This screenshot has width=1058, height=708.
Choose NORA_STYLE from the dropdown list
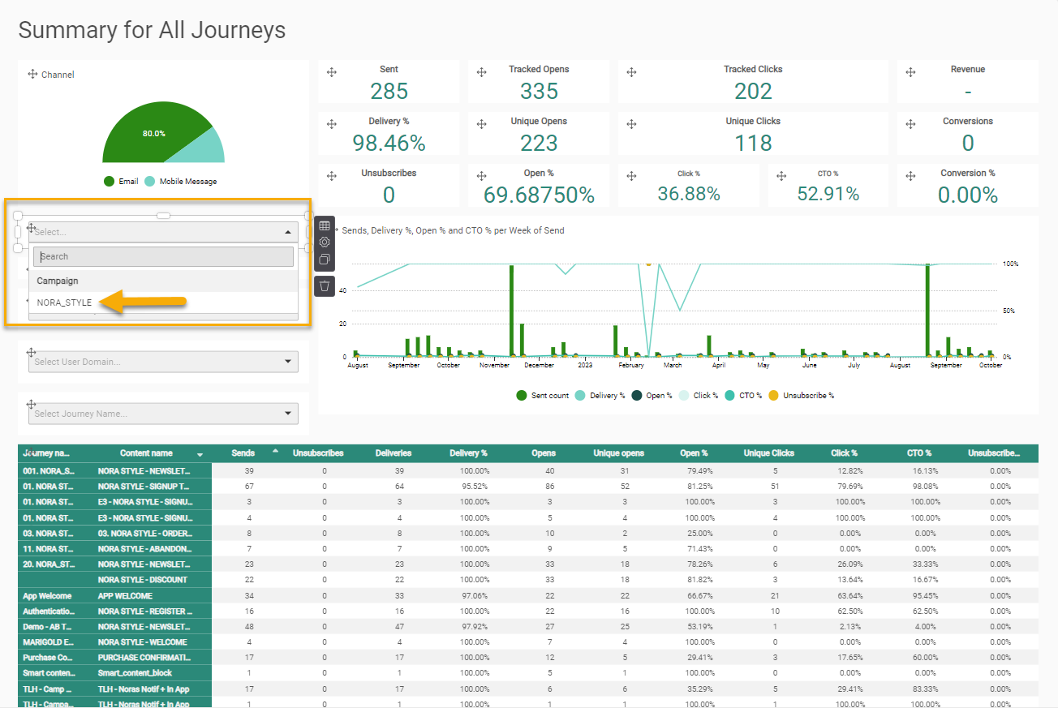65,303
